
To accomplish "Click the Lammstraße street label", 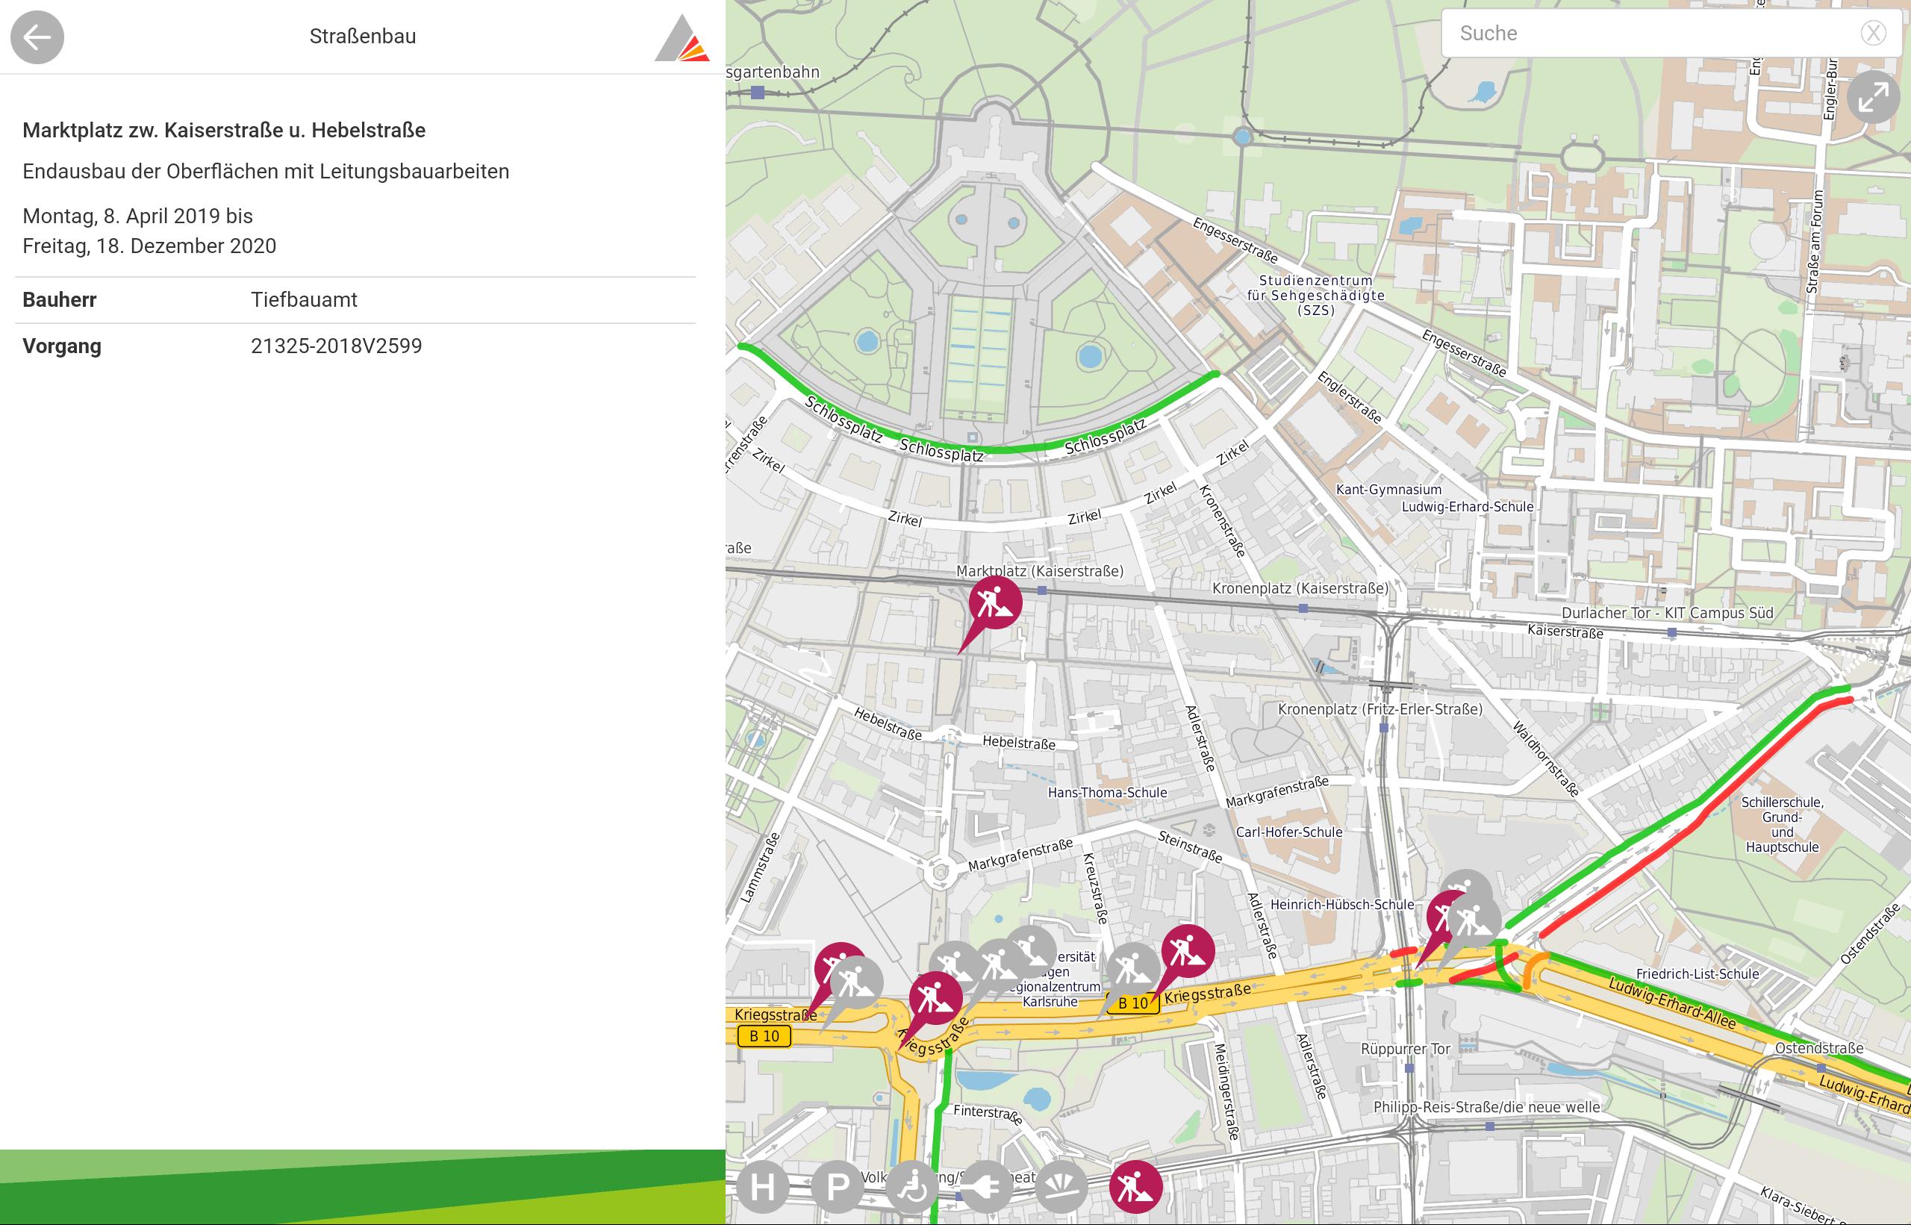I will click(760, 868).
